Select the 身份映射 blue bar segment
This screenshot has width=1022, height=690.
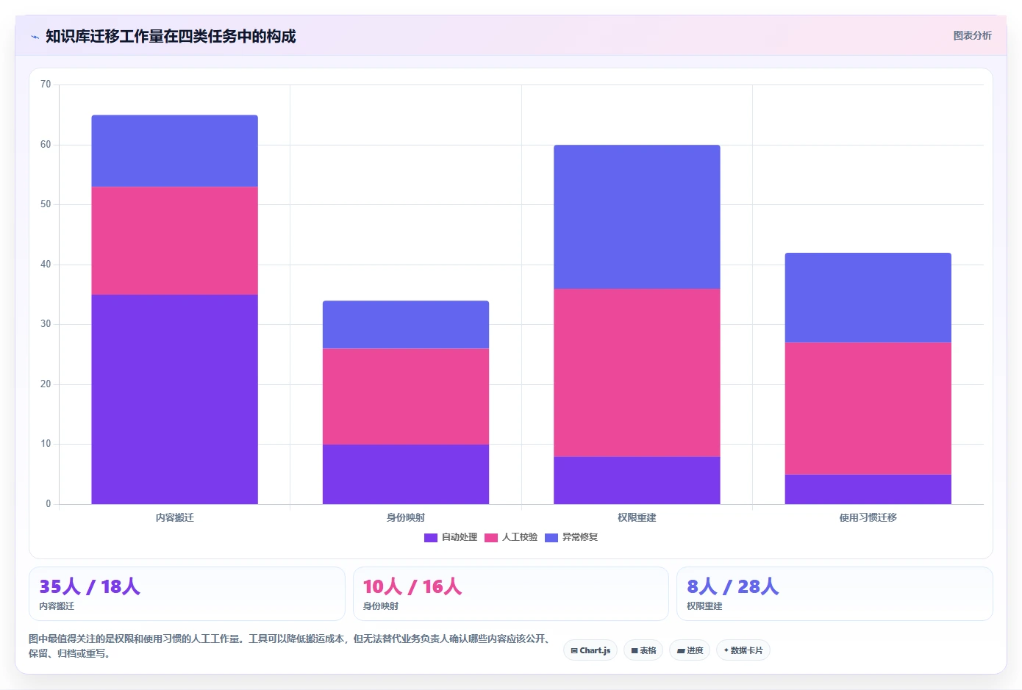[406, 325]
